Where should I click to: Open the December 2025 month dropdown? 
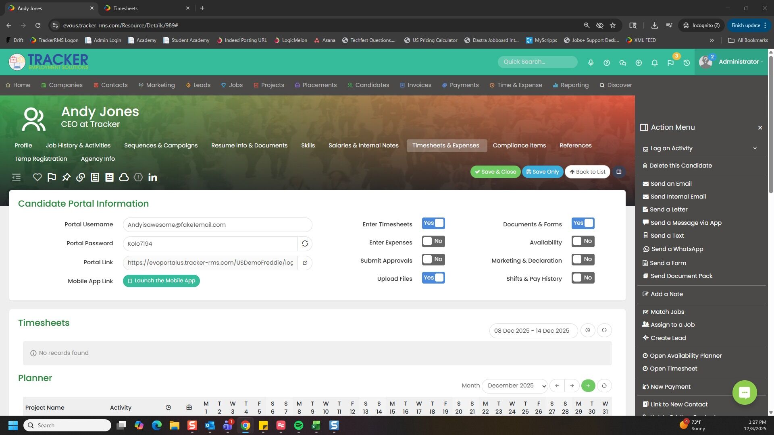pyautogui.click(x=515, y=386)
